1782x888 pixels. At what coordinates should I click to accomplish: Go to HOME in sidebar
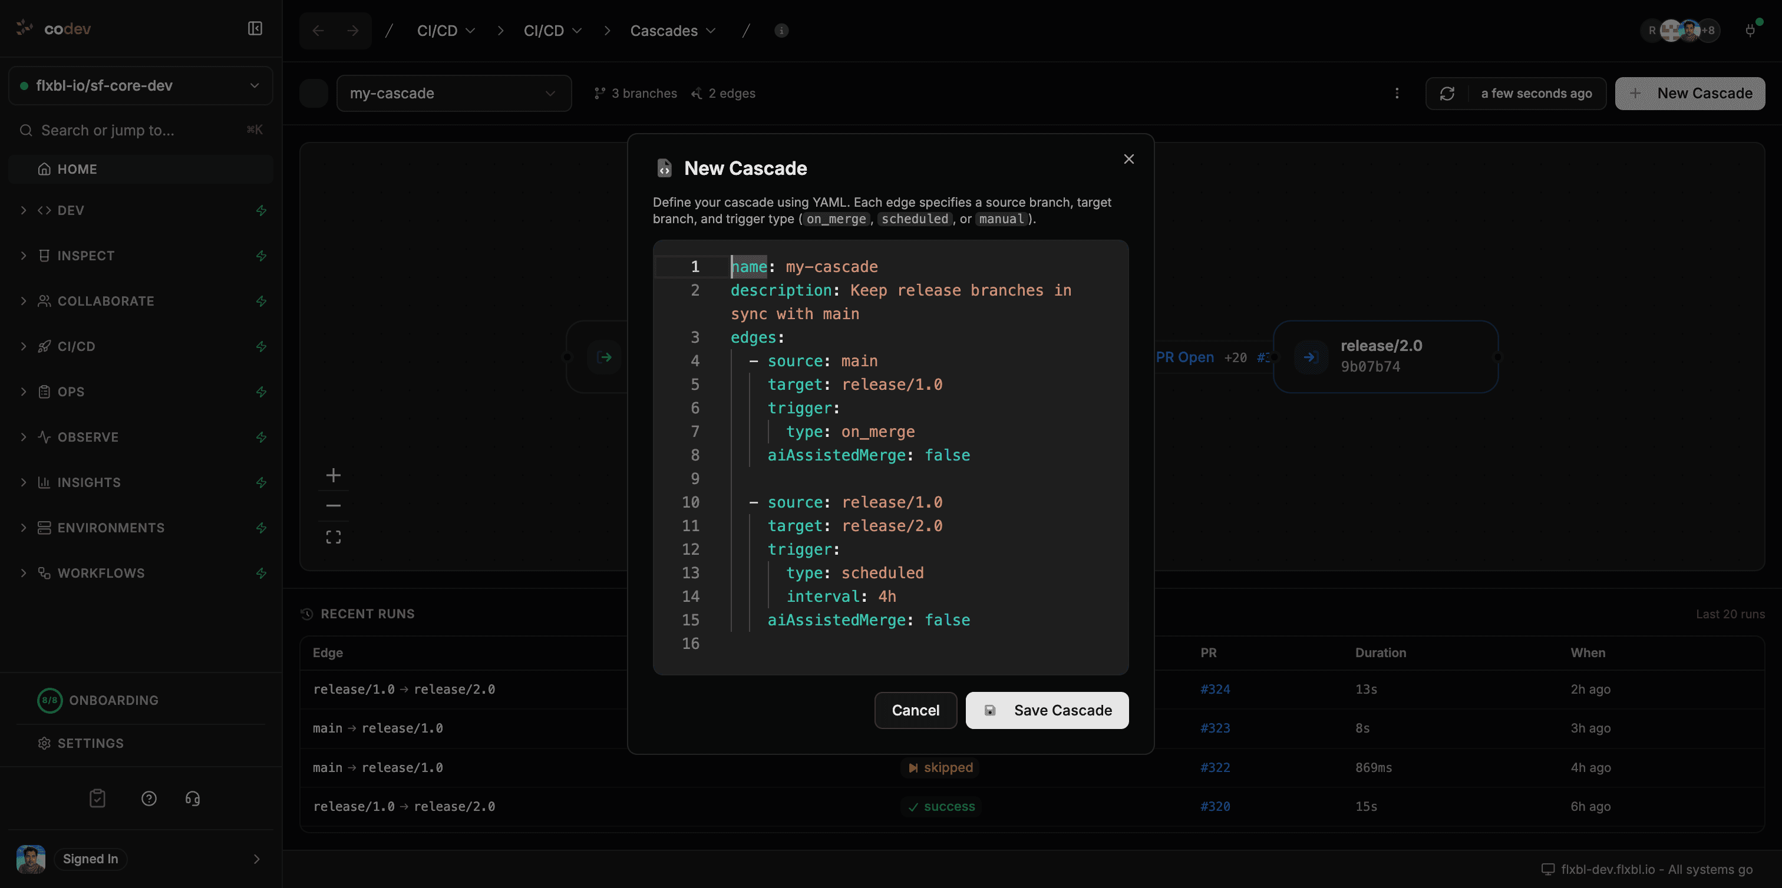tap(140, 170)
